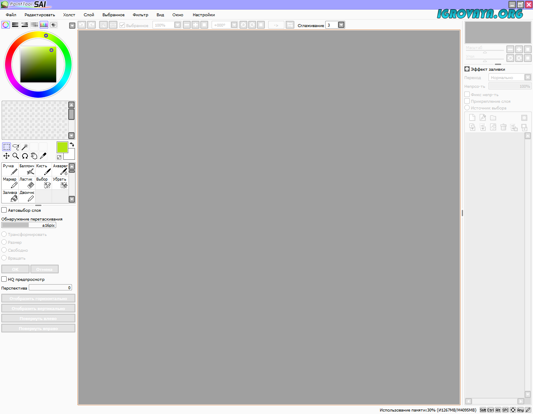Enable the Автовыбор слоя checkbox
This screenshot has height=414, width=533.
pos(4,210)
